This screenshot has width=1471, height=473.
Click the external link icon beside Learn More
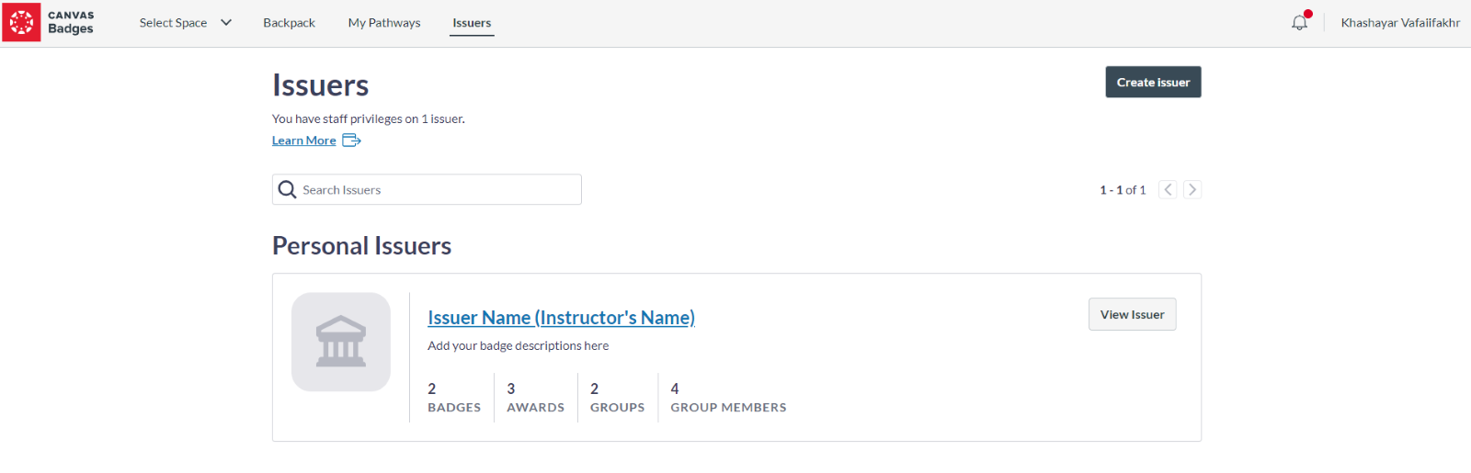click(x=351, y=141)
